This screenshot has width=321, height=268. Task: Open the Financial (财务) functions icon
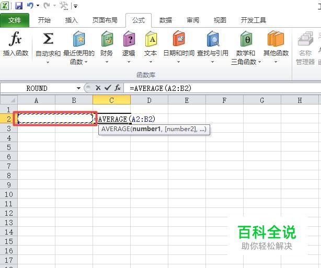click(x=107, y=39)
